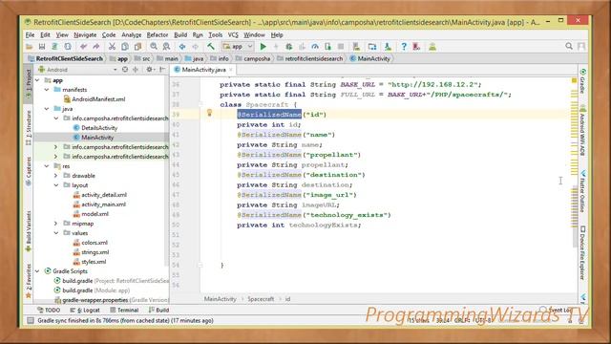Open project panel settings gear
The height and width of the screenshot is (344, 611).
[149, 70]
